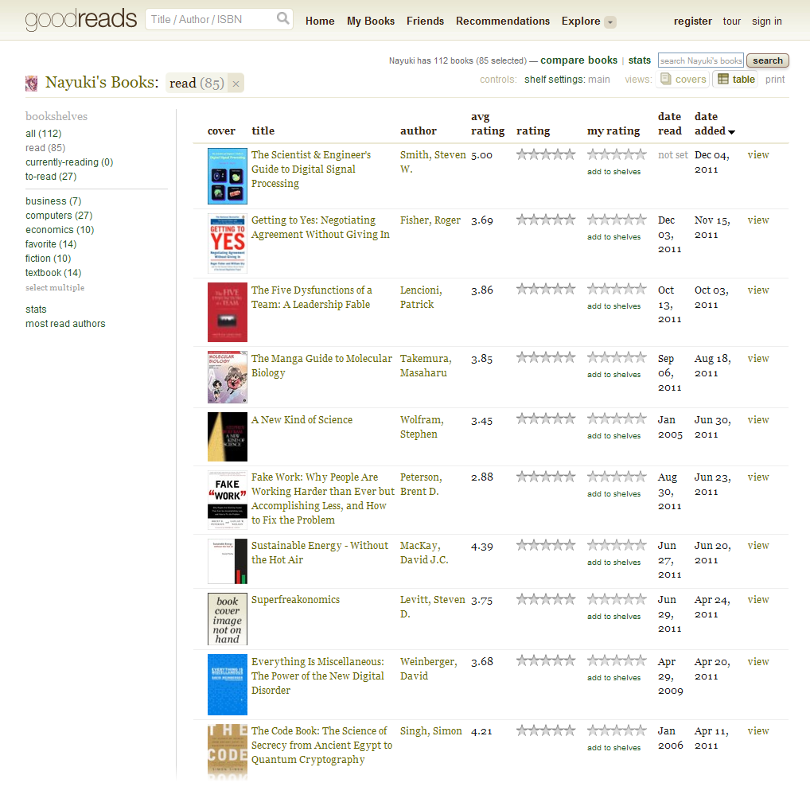Viewport: 810px width, 810px height.
Task: Expand the Explore dropdown arrow
Action: [x=610, y=22]
